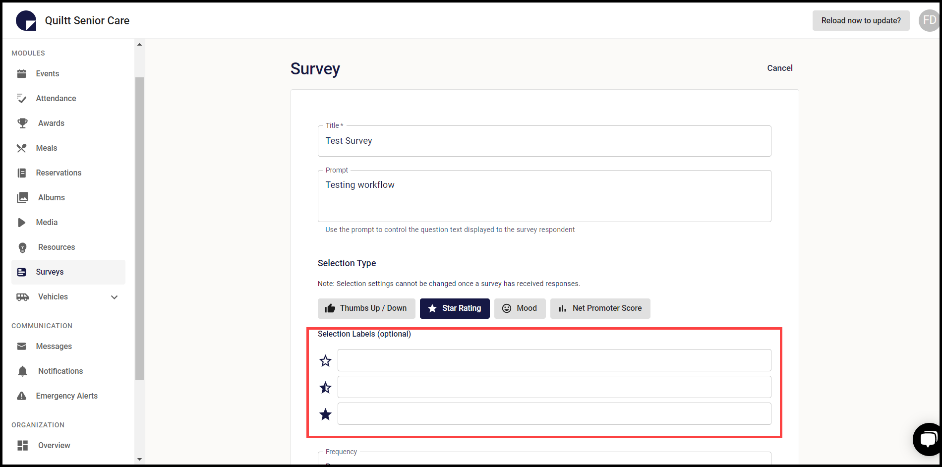Click the half-filled star icon
Viewport: 942px width, 467px height.
tap(325, 387)
